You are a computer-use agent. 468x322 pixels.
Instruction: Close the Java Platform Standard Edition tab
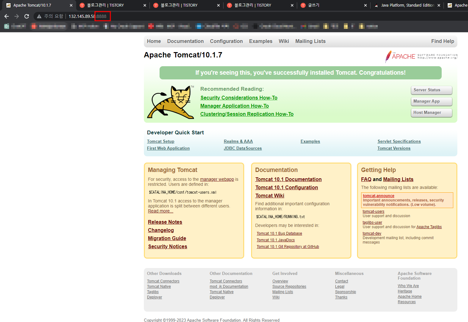439,5
